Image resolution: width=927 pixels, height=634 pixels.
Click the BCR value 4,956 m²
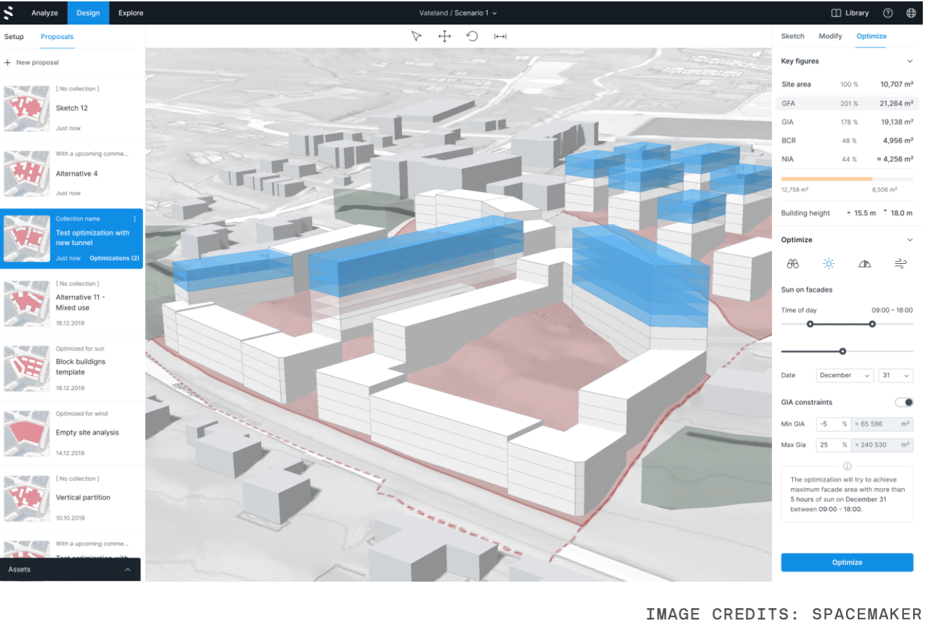(x=898, y=140)
